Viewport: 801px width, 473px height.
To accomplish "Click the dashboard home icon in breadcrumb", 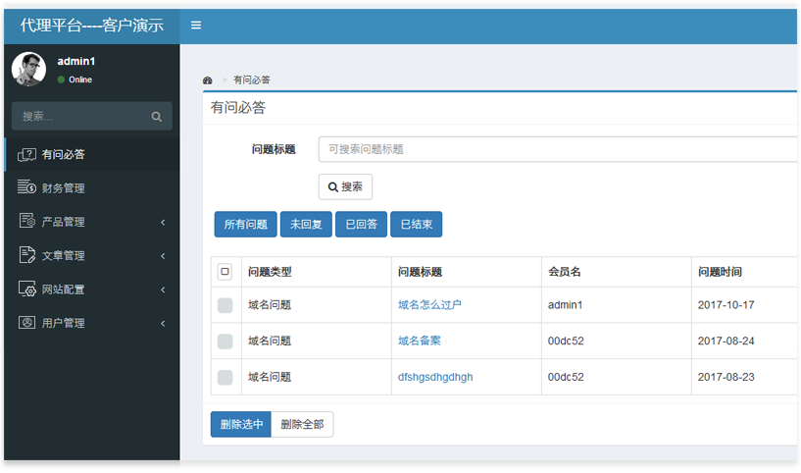I will tap(208, 79).
